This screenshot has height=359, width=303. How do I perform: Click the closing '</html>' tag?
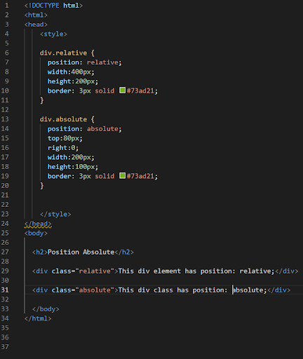click(x=38, y=318)
